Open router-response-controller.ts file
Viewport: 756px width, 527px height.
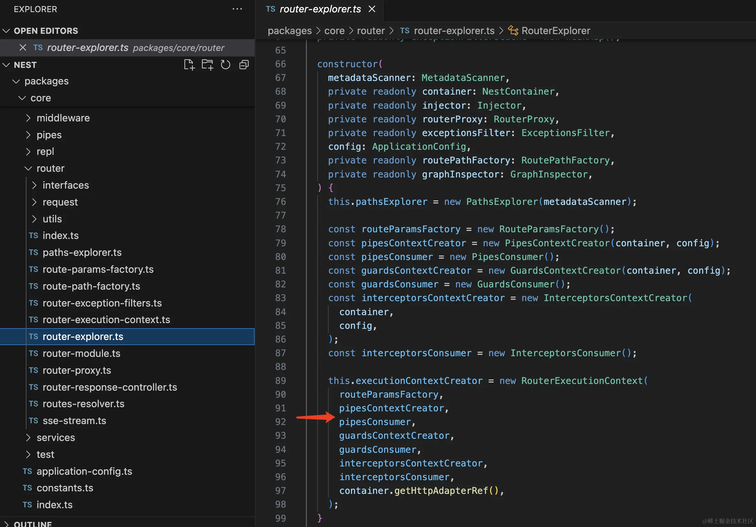(x=110, y=387)
